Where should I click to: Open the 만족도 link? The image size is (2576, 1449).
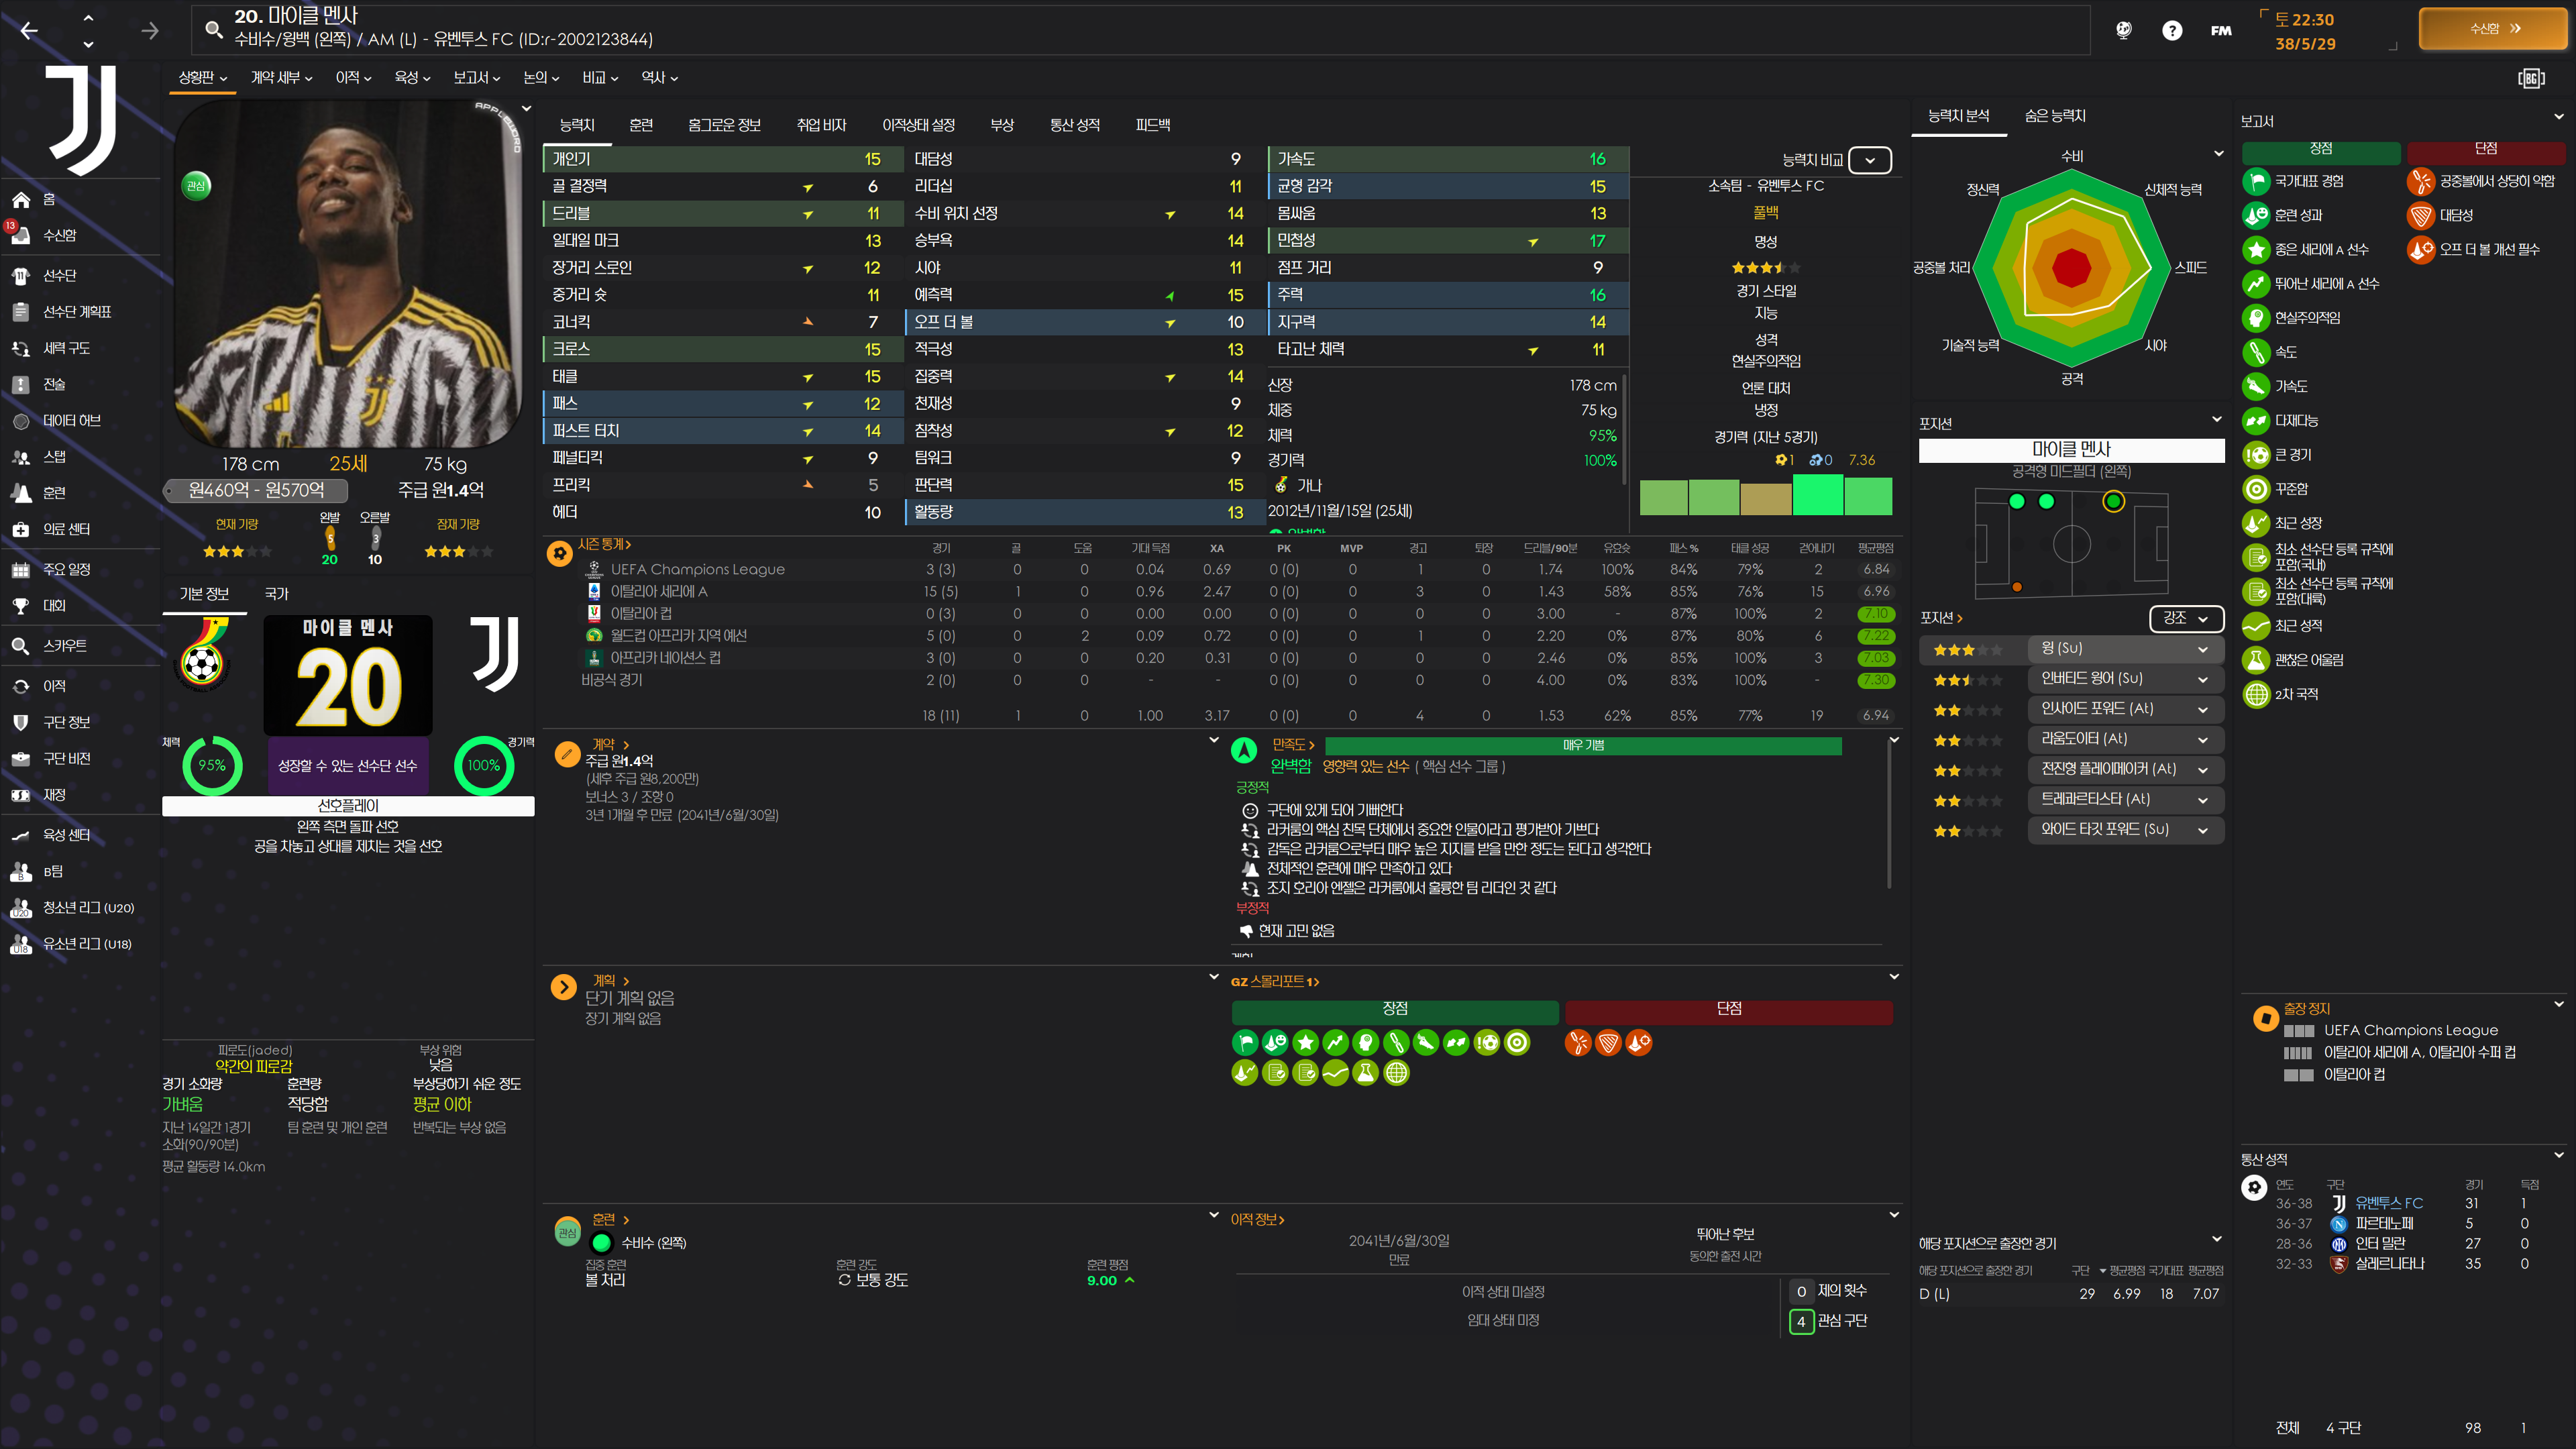(x=1293, y=745)
